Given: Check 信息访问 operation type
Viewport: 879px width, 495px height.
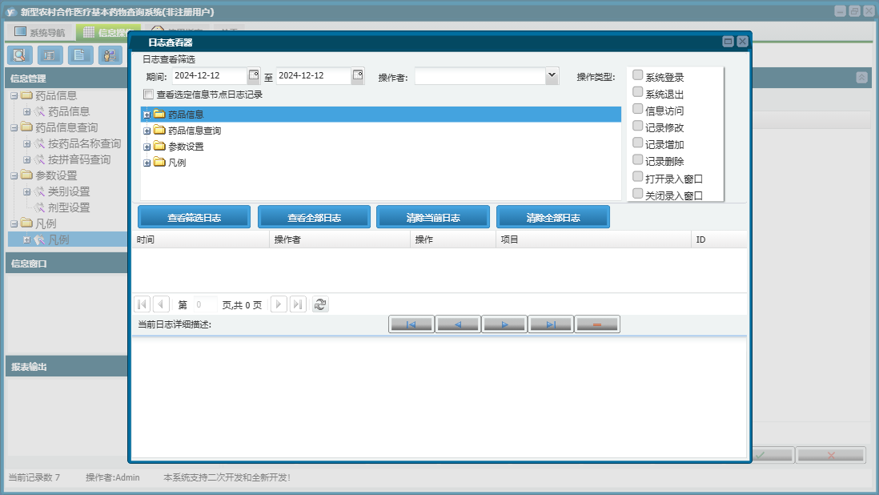Looking at the screenshot, I should [637, 109].
